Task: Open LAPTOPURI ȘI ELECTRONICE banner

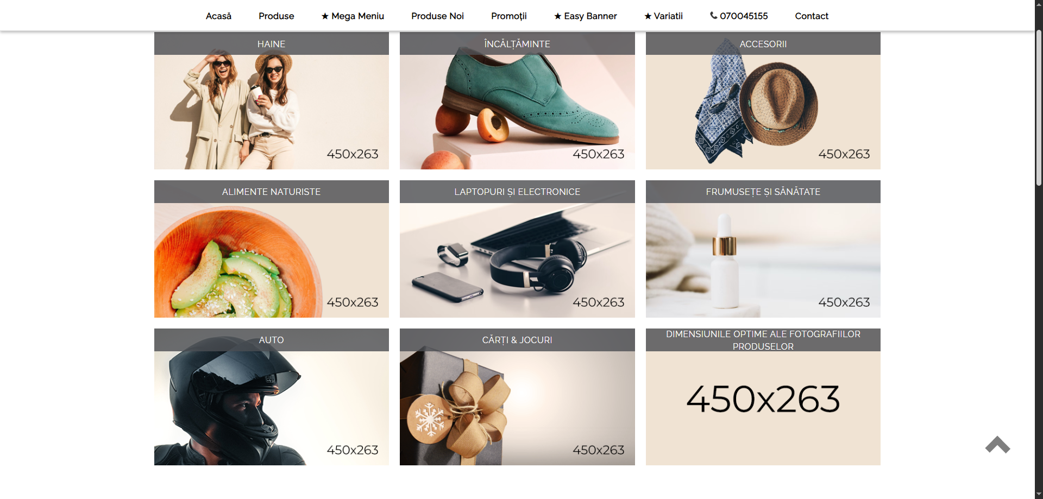Action: point(517,249)
